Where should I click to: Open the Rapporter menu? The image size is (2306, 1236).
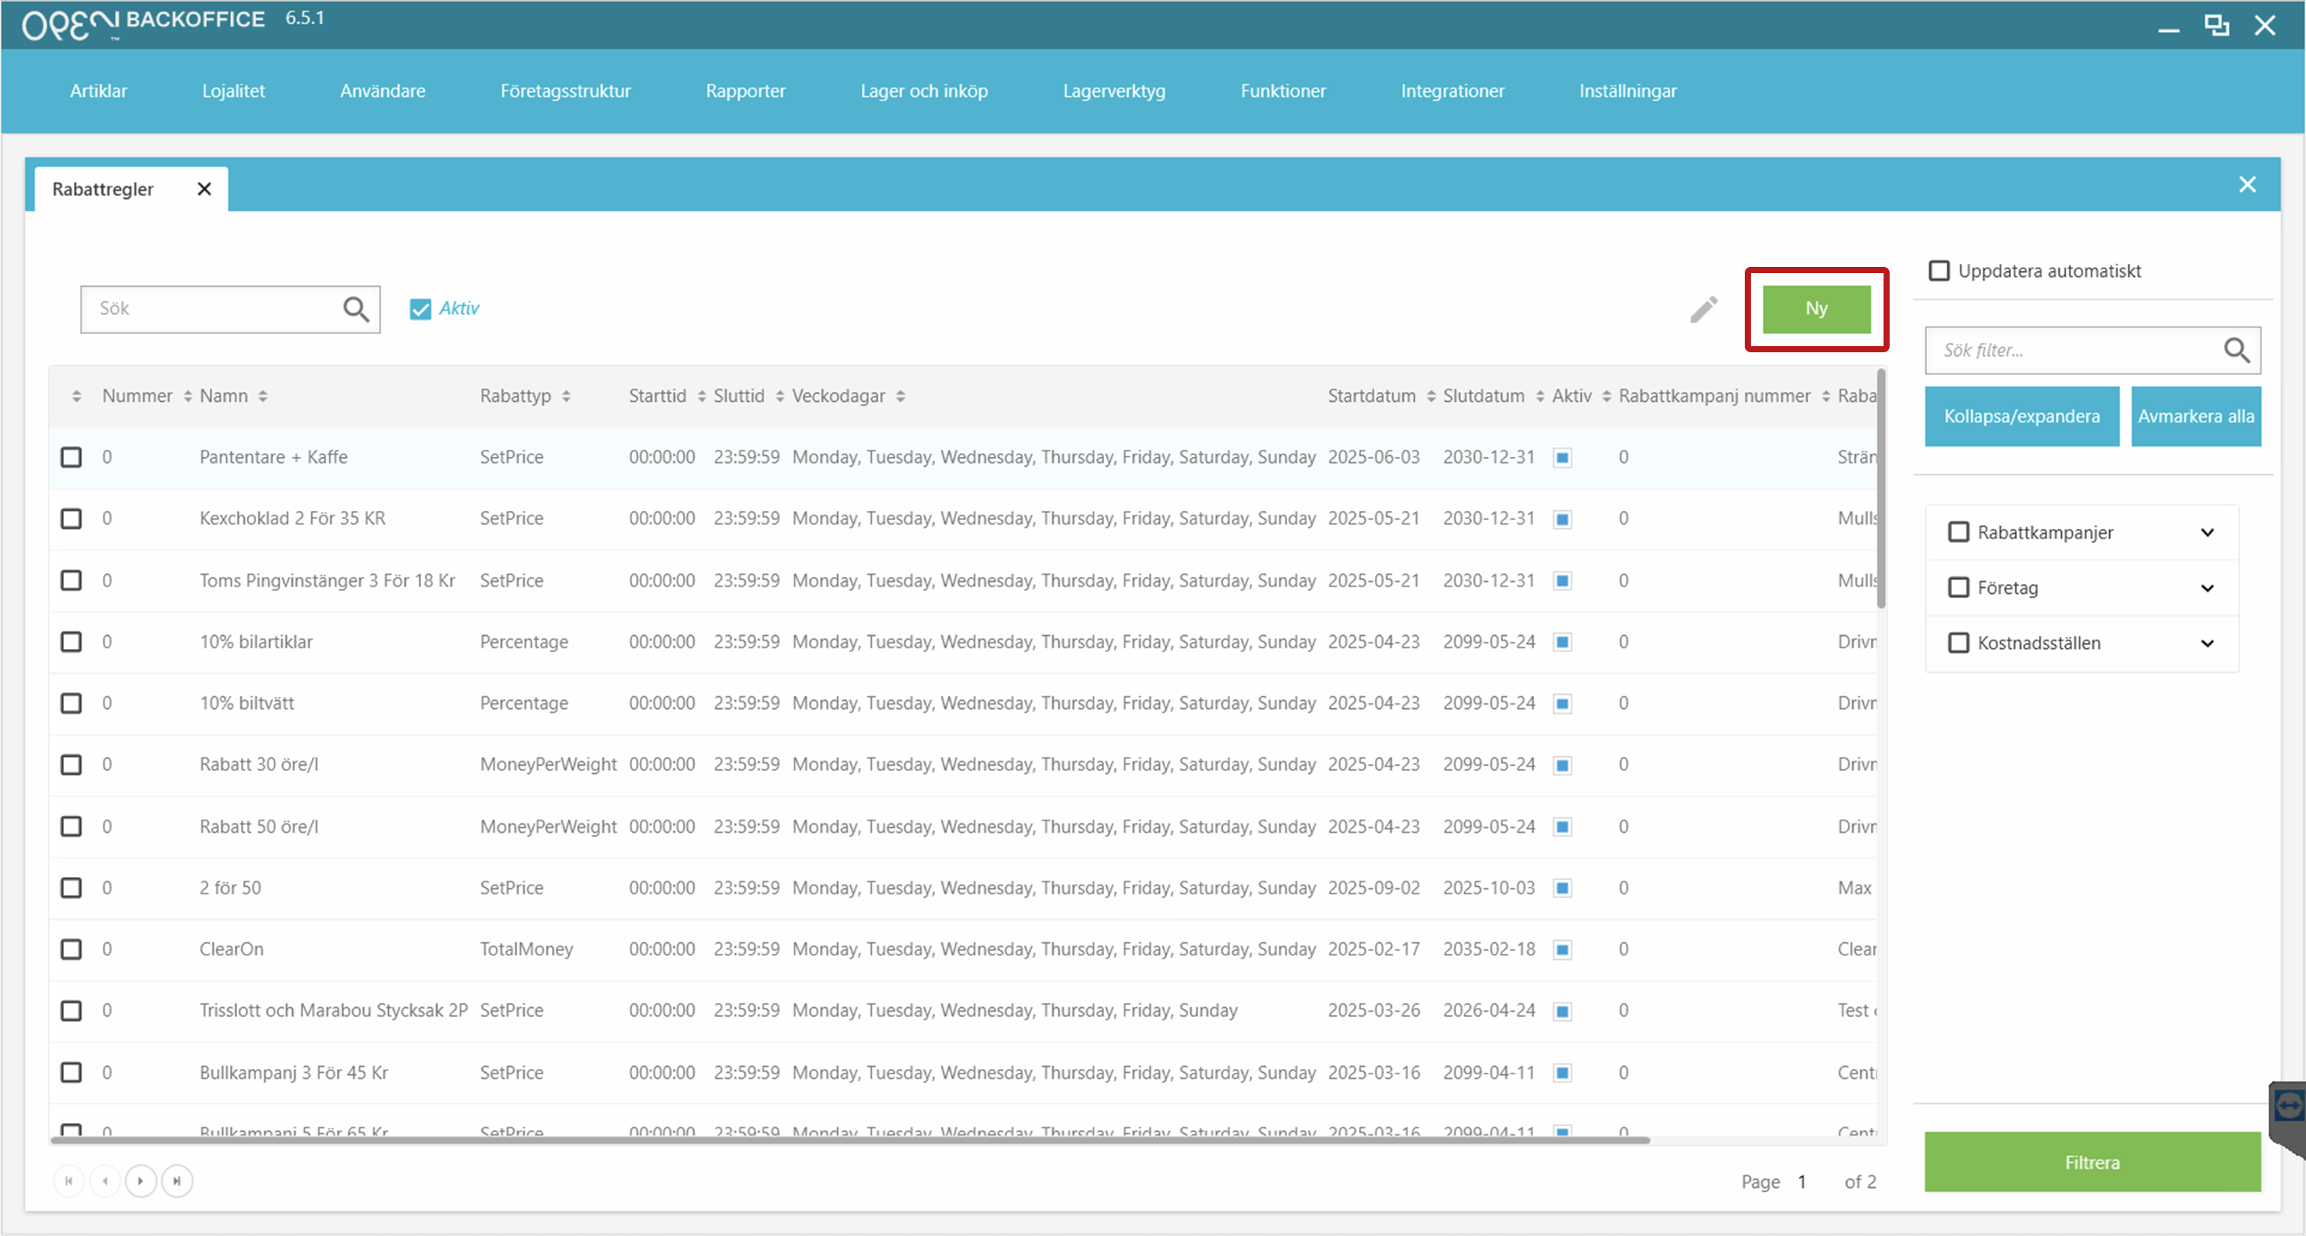745,91
